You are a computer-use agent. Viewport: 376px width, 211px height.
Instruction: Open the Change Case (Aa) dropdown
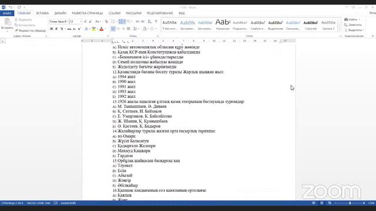[98, 22]
